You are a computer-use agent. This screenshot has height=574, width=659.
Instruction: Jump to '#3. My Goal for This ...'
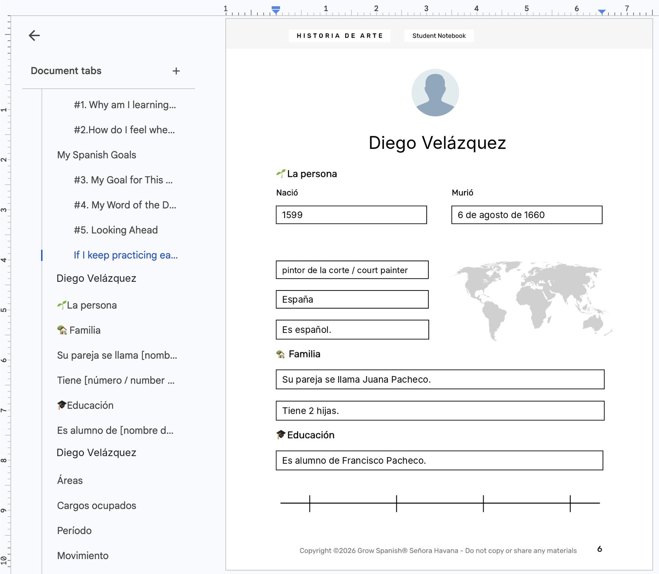[123, 180]
